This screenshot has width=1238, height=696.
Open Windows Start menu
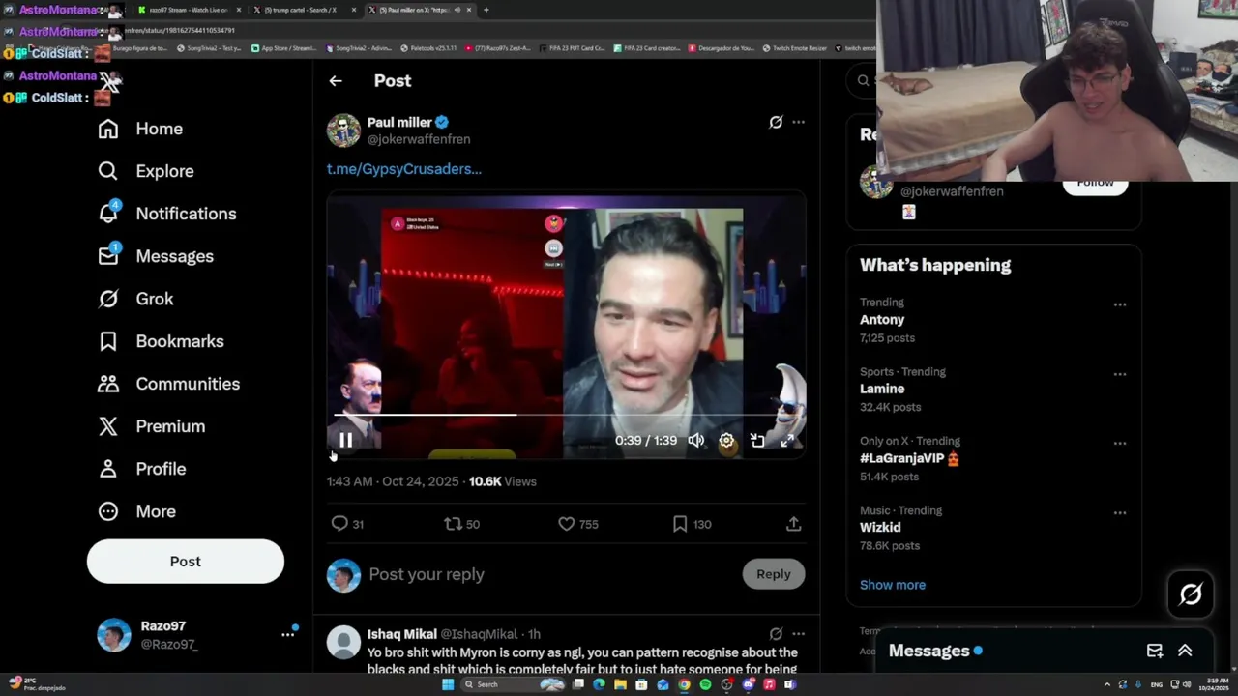tap(448, 684)
